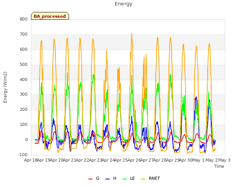Screen dimensions: 248x186
Task: Click the red G legend swatch
Action: 90,179
